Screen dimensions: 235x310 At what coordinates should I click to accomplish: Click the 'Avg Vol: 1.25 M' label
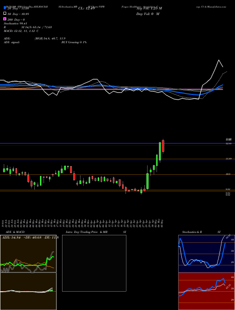coord(149,8)
